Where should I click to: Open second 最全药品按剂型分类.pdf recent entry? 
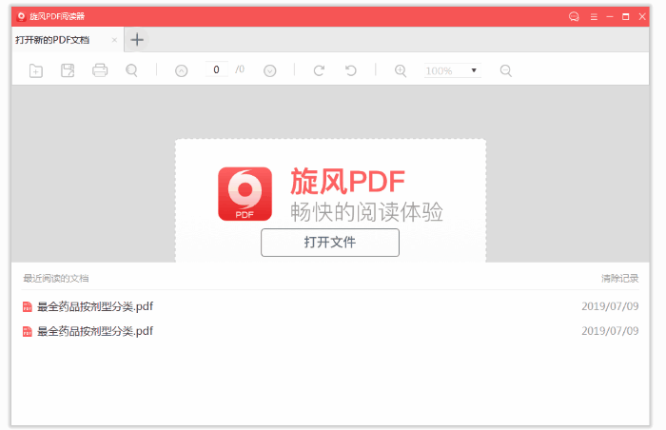click(x=330, y=331)
